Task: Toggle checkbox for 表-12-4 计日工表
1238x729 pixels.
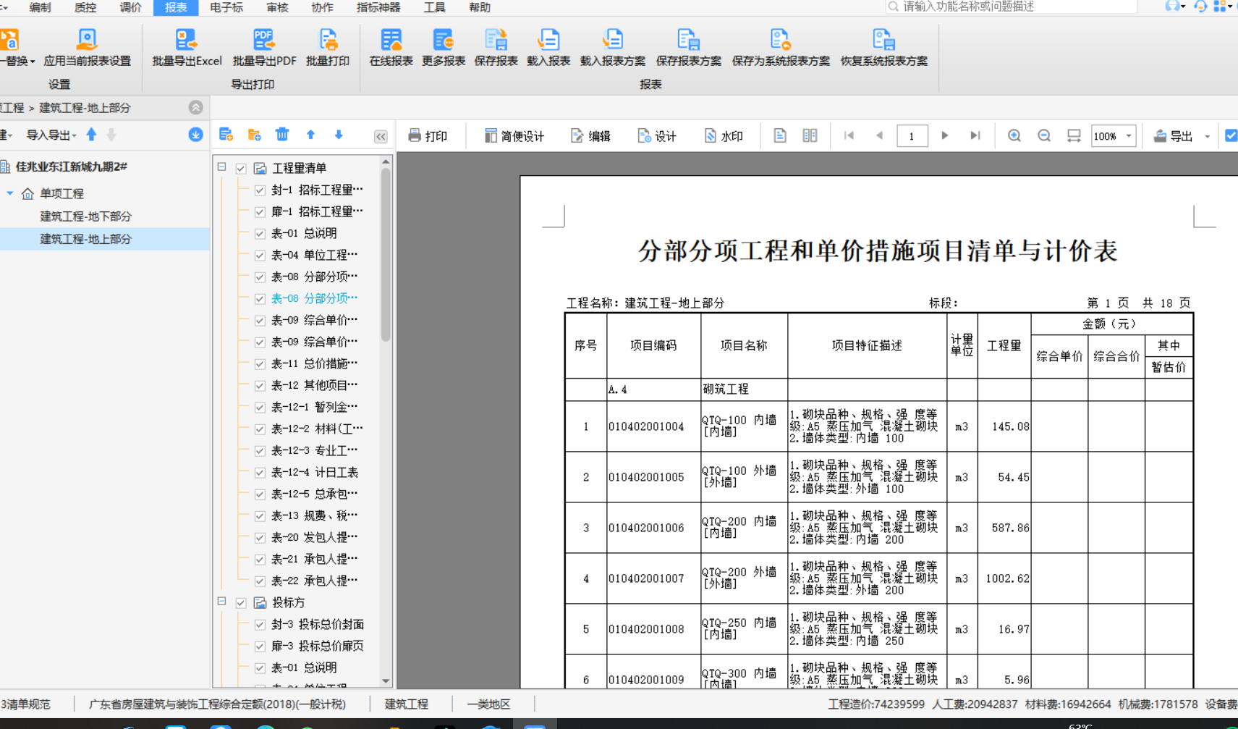Action: [260, 472]
